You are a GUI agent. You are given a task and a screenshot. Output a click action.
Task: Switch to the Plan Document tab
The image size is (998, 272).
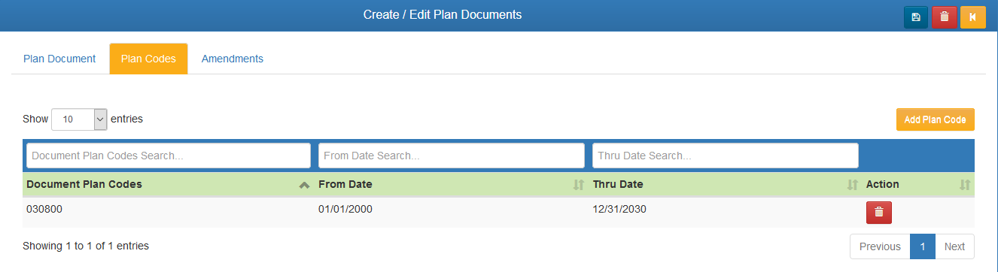[59, 59]
